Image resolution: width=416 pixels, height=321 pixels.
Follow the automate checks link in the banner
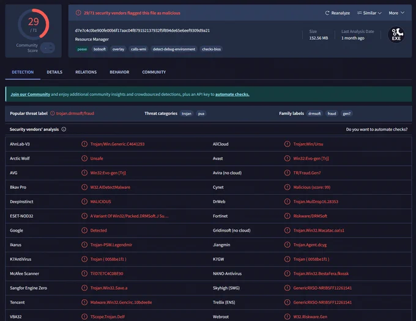(232, 94)
